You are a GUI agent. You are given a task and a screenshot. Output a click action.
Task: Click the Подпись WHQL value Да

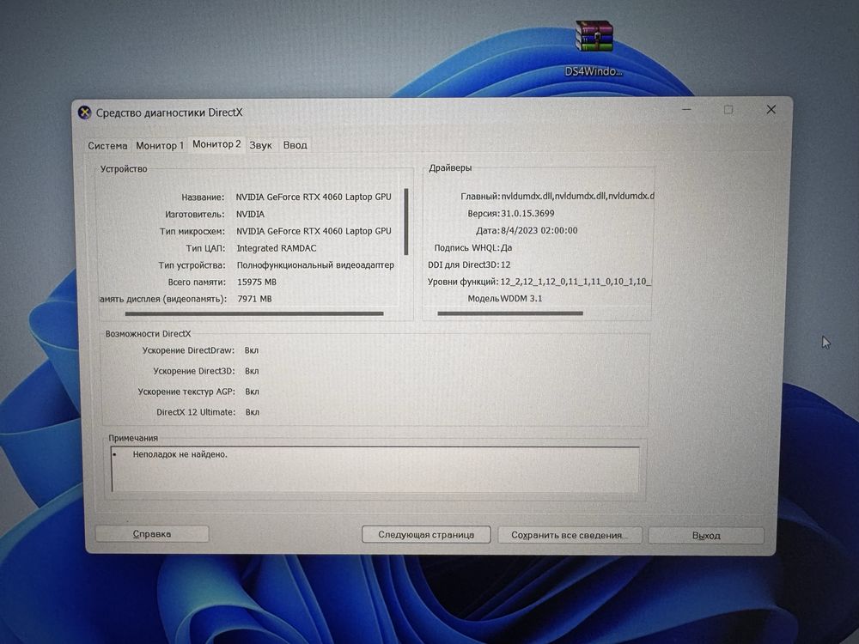[x=507, y=247]
